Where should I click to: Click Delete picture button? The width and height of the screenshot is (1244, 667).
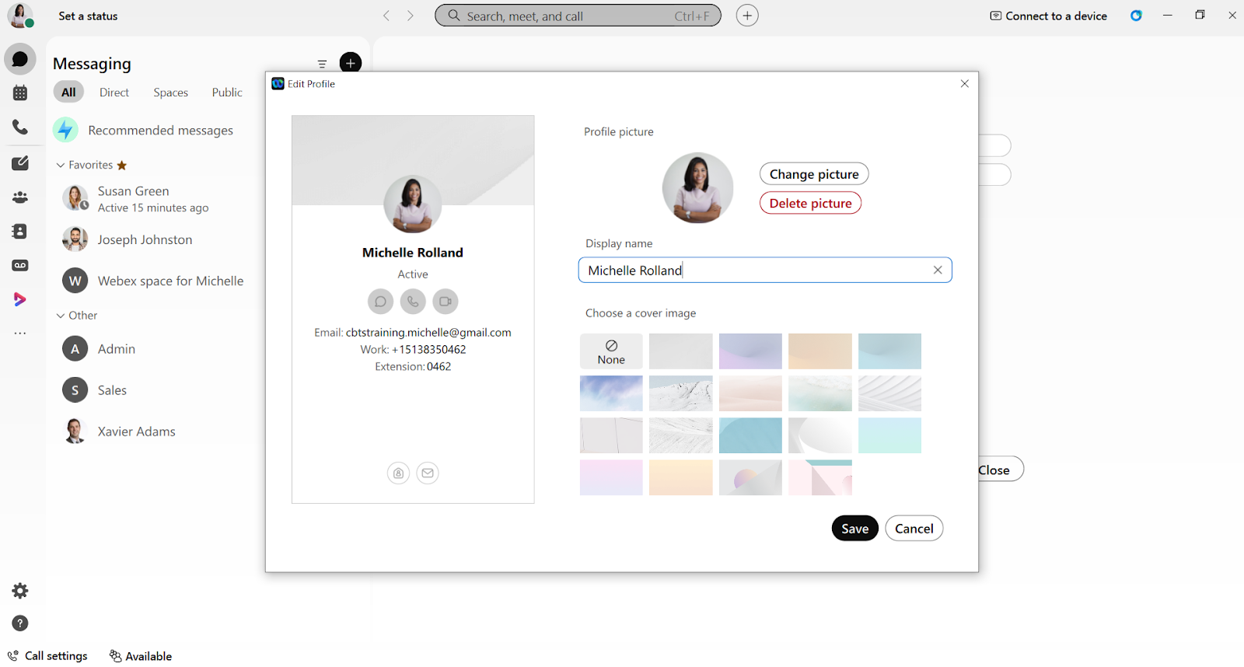coord(810,203)
